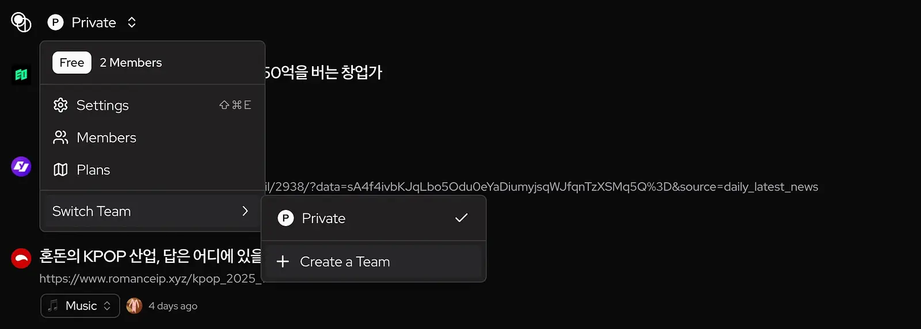
Task: Expand the Switch Team submenu chevron
Action: 245,211
